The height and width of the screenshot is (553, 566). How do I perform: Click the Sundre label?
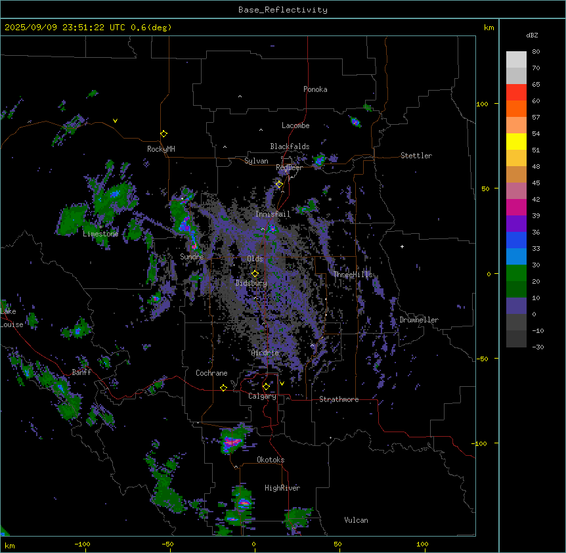click(x=192, y=257)
